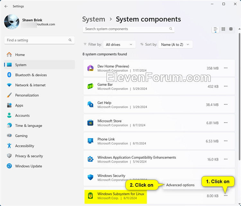Screen dimensions: 241x206
Task: Select the Get Help name text
Action: (104, 103)
